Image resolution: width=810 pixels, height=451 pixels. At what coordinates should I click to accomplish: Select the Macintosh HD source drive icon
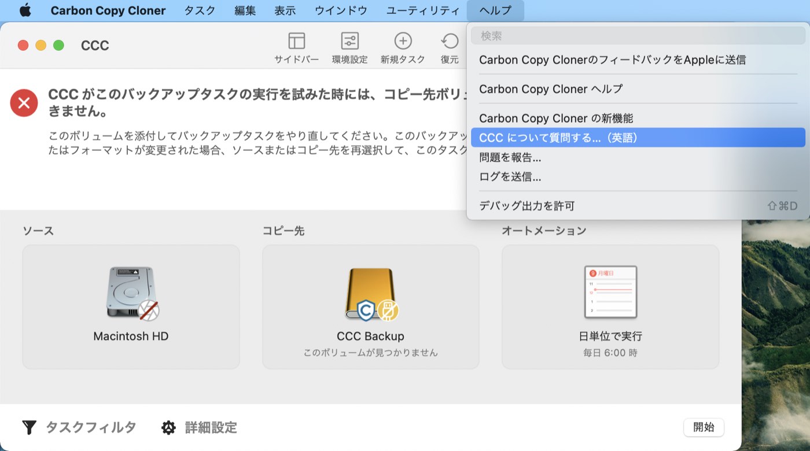click(132, 294)
